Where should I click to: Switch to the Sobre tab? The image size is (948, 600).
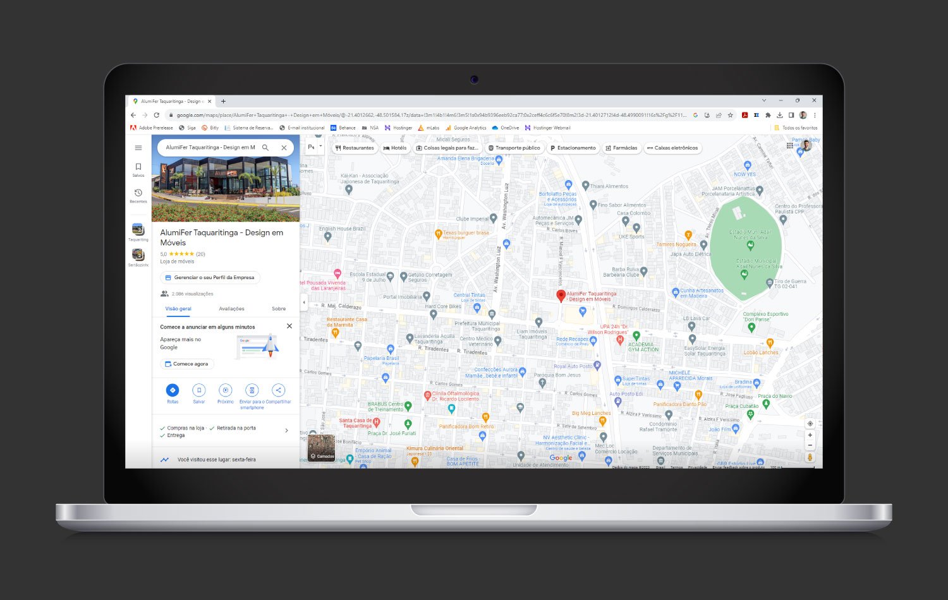(x=279, y=309)
